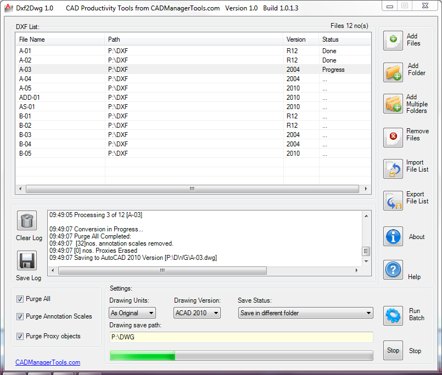The width and height of the screenshot is (442, 375).
Task: Open the About info icon
Action: 393,236
